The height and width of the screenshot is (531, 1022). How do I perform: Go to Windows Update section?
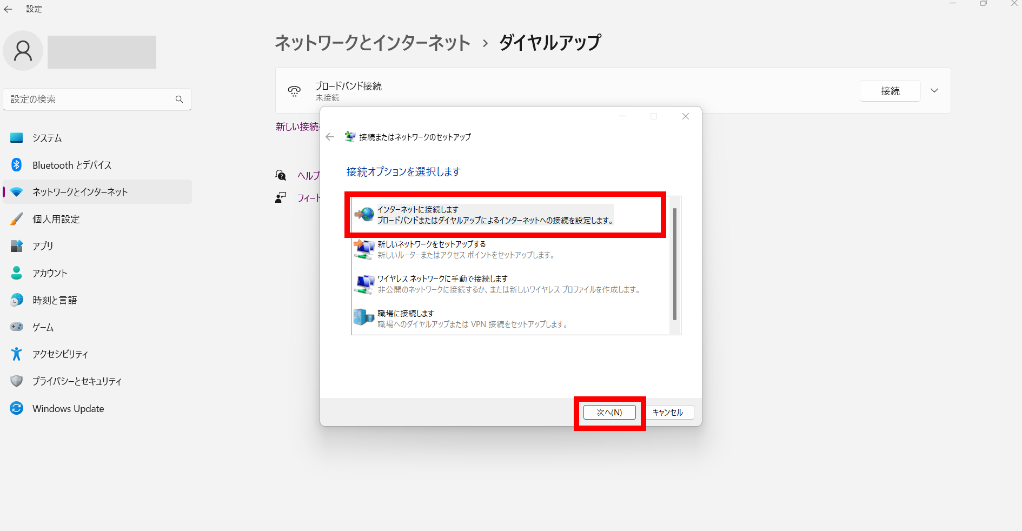pos(68,409)
